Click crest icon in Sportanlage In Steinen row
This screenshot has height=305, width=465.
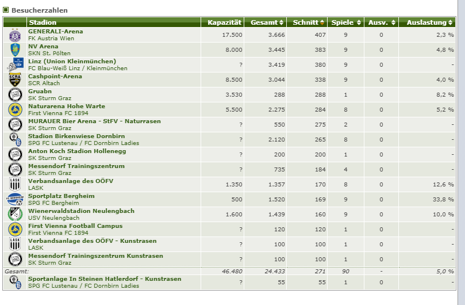click(15, 283)
